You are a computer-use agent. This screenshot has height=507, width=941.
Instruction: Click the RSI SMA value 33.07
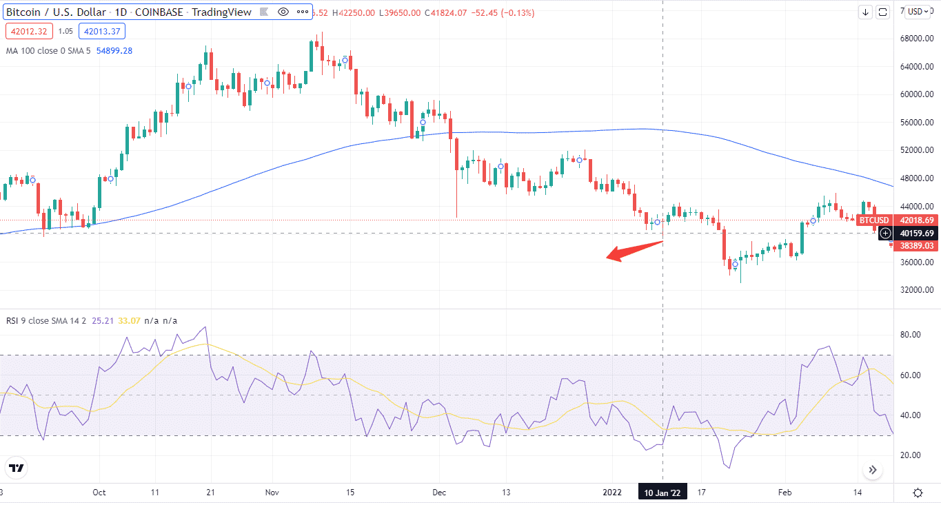tap(129, 321)
